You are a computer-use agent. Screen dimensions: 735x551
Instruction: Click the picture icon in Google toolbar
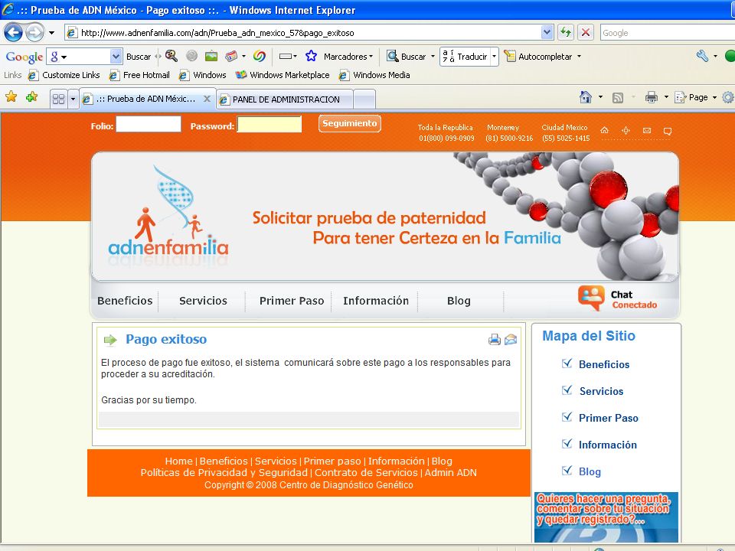(211, 56)
